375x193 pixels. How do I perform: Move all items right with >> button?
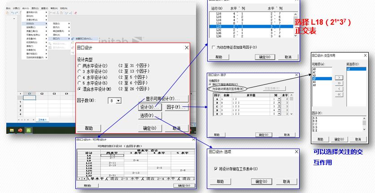(339, 83)
